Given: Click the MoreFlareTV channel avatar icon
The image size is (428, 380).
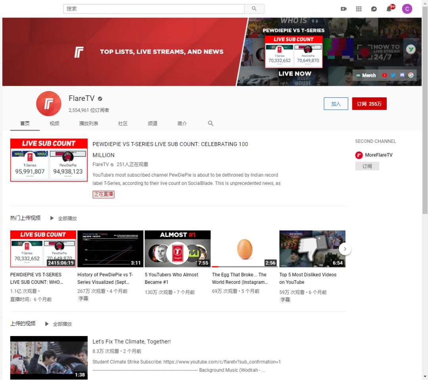Looking at the screenshot, I should [x=359, y=155].
